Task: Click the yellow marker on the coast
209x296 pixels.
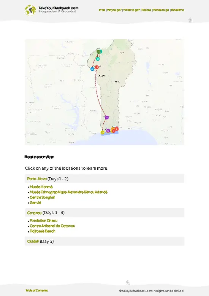Action: coord(103,132)
